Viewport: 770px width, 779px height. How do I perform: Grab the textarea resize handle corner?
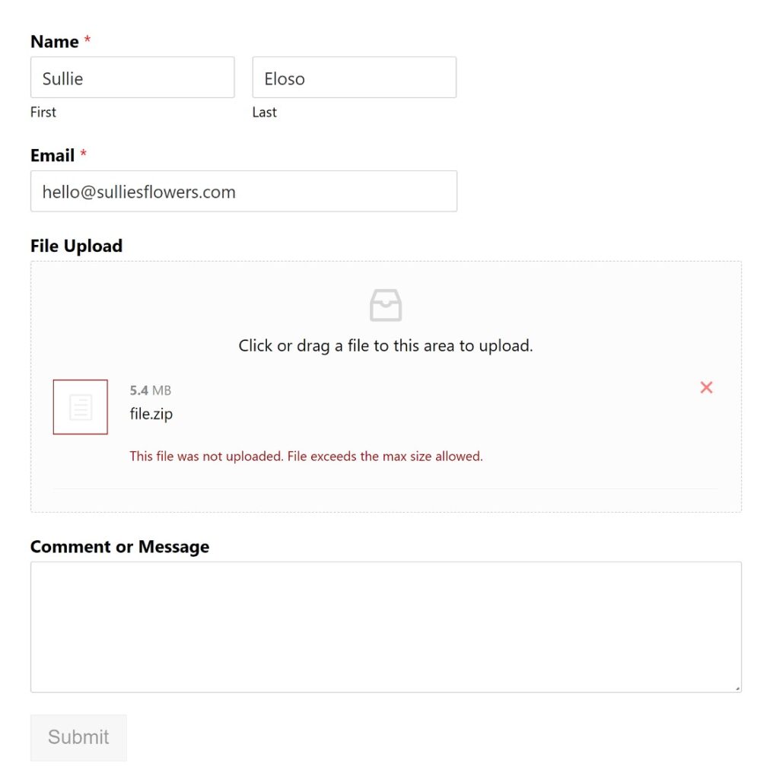click(737, 688)
